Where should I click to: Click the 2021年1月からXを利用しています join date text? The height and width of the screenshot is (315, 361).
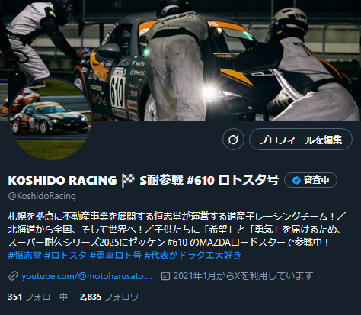[x=243, y=276]
